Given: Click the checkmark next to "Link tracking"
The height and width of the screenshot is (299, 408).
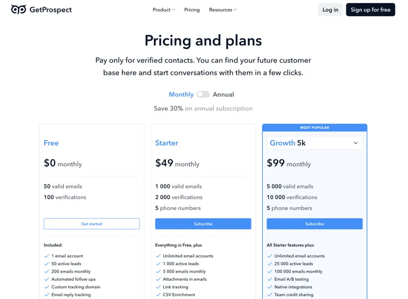Looking at the screenshot, I should coord(158,287).
